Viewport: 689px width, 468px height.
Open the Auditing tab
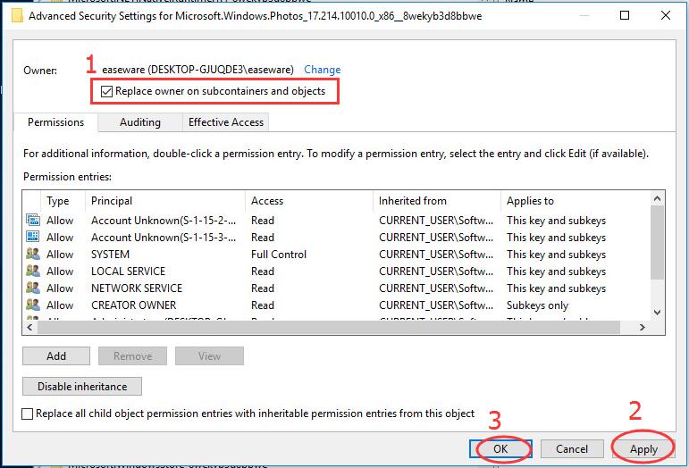(x=140, y=122)
